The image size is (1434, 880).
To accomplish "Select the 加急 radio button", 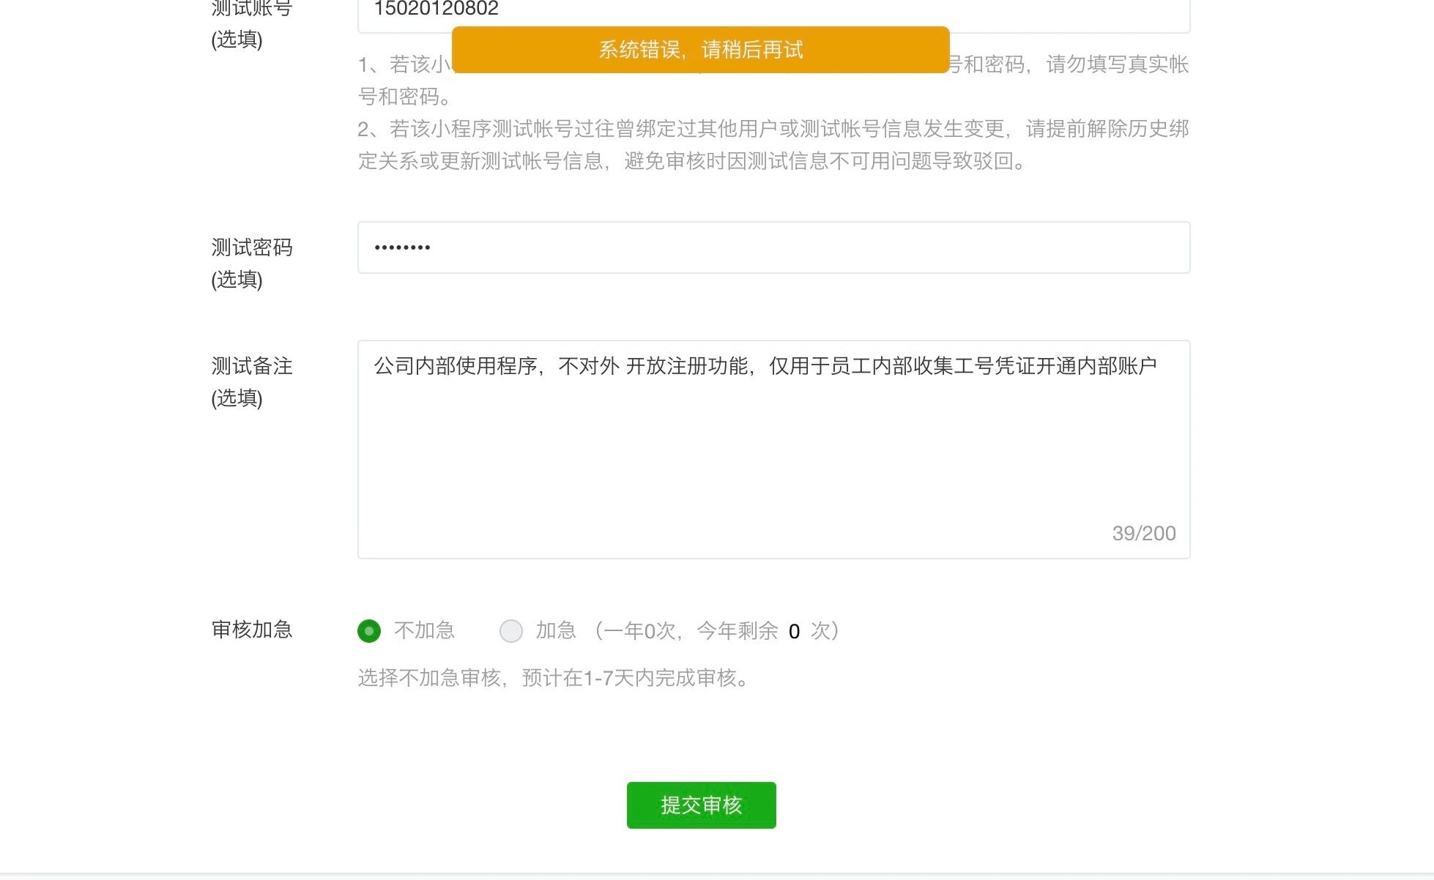I will click(x=510, y=630).
